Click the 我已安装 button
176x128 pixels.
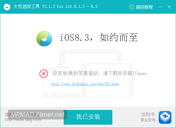(88, 117)
